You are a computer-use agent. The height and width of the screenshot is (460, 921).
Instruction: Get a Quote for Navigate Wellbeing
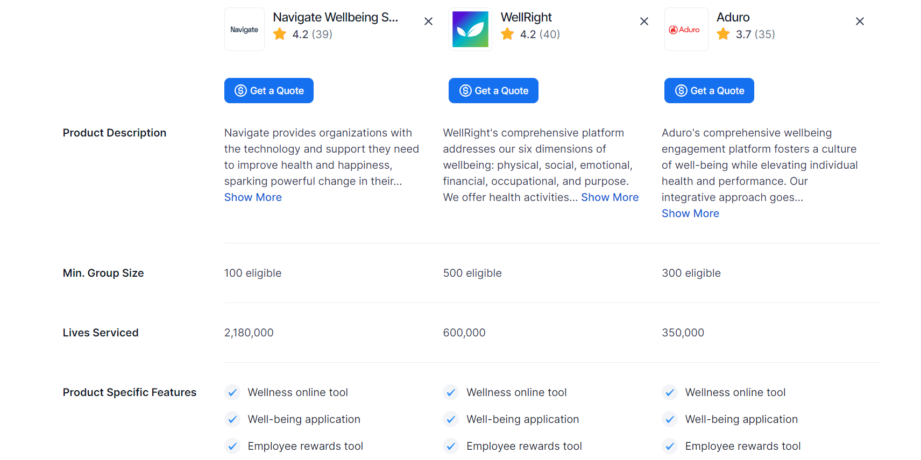coord(269,91)
